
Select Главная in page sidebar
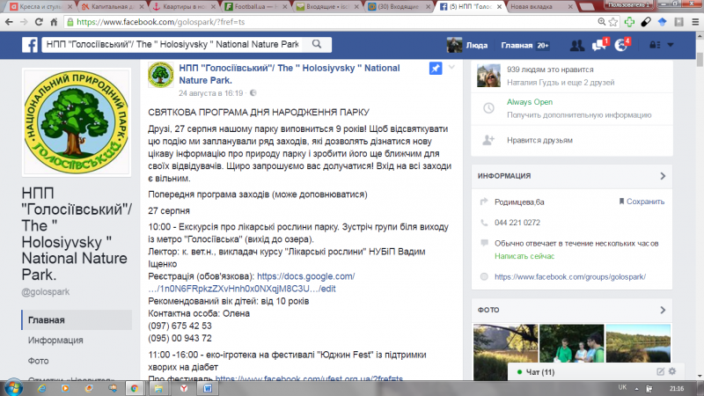[x=77, y=319]
